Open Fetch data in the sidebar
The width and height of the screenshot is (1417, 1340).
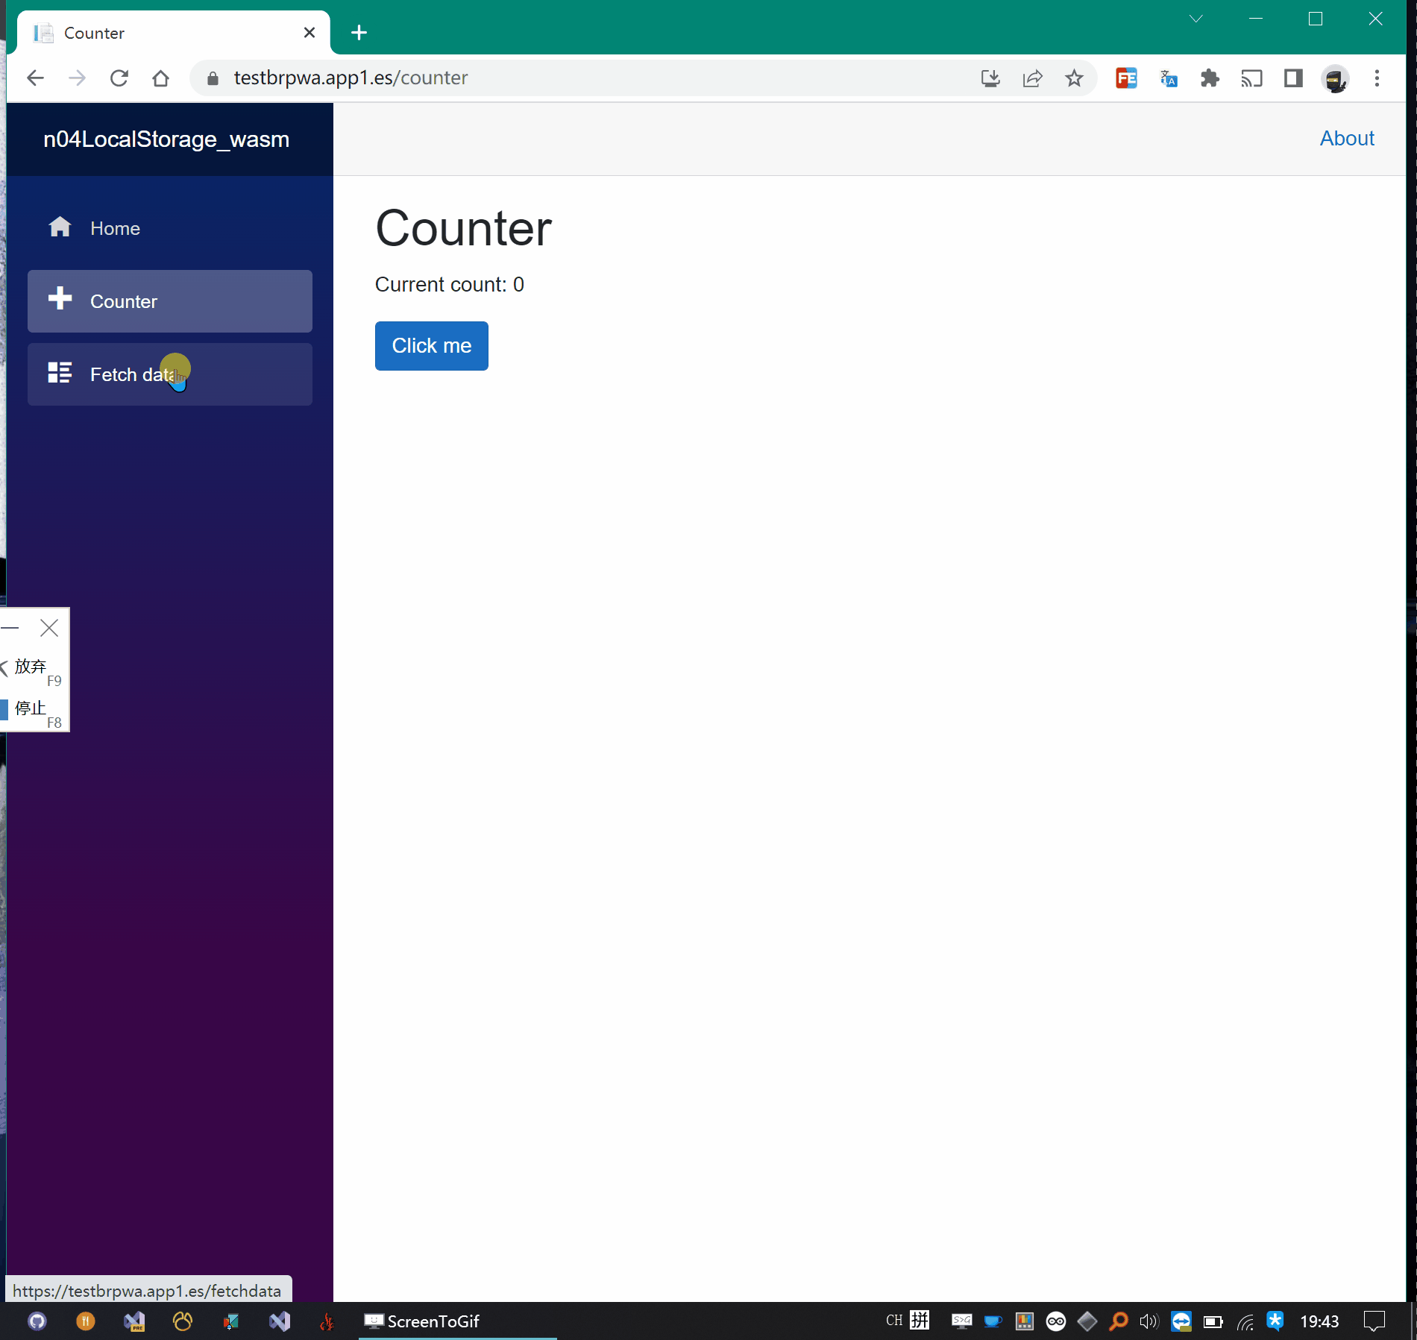click(x=170, y=374)
